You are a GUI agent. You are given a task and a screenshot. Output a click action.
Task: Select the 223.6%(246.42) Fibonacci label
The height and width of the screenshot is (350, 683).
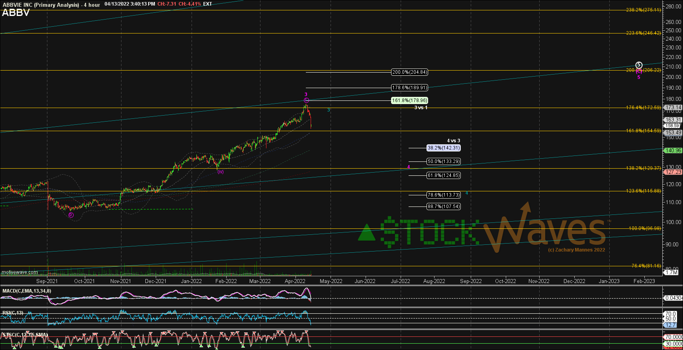pos(643,33)
